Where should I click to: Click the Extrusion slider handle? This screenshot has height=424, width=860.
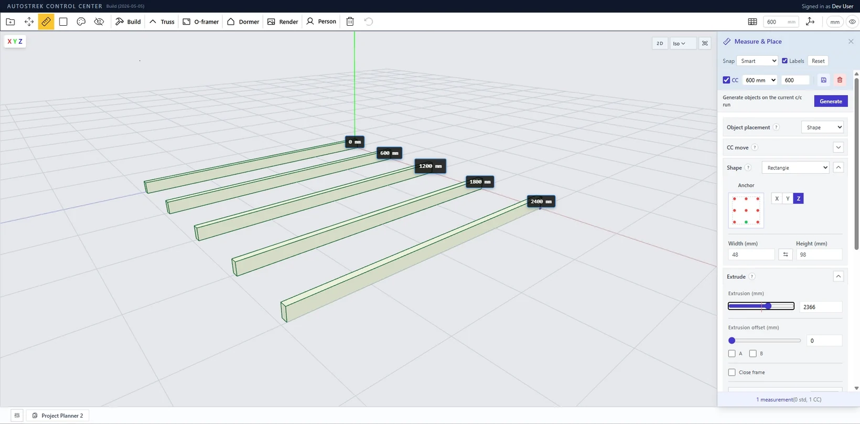(x=768, y=306)
